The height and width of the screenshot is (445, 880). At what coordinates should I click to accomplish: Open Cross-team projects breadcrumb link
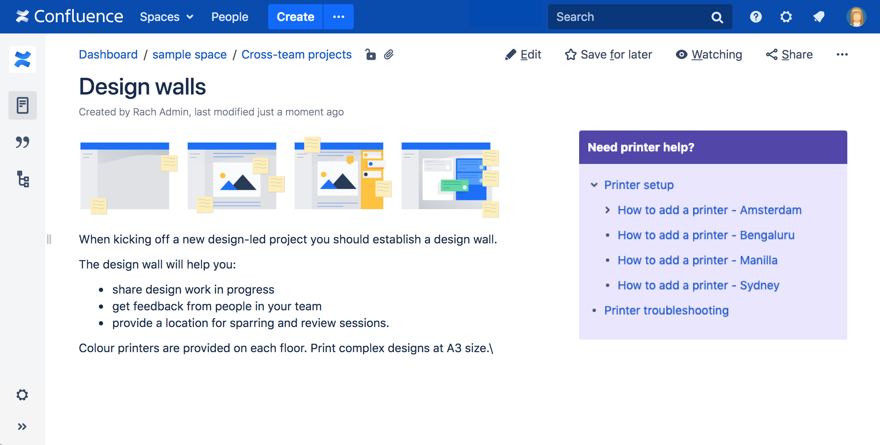[x=296, y=54]
